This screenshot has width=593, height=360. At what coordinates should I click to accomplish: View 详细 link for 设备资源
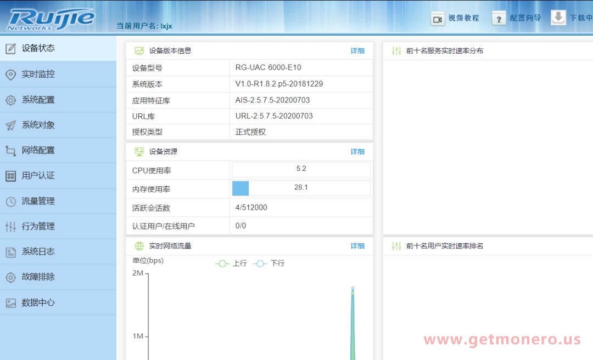pos(357,152)
